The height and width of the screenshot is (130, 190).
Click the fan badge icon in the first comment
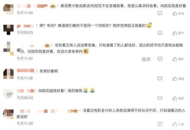pyautogui.click(x=53, y=6)
